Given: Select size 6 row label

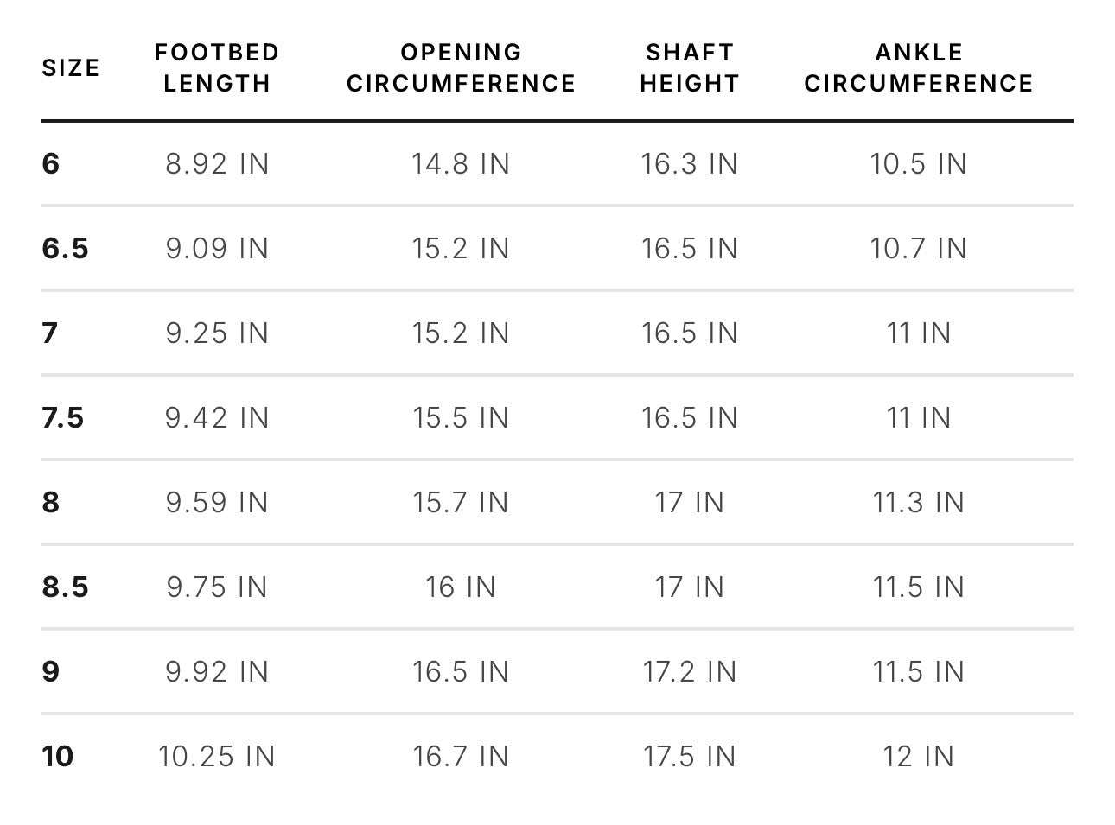Looking at the screenshot, I should tap(51, 163).
